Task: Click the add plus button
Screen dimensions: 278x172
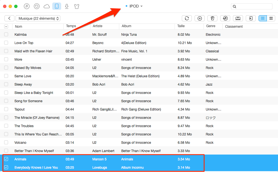Action: (200, 18)
